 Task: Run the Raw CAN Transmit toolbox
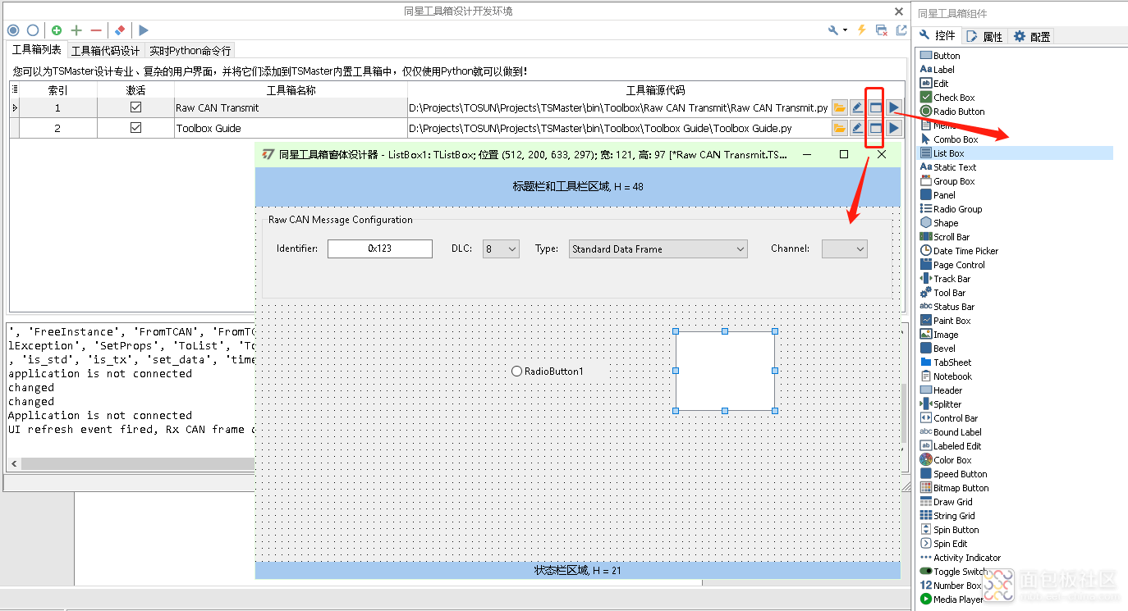point(893,107)
